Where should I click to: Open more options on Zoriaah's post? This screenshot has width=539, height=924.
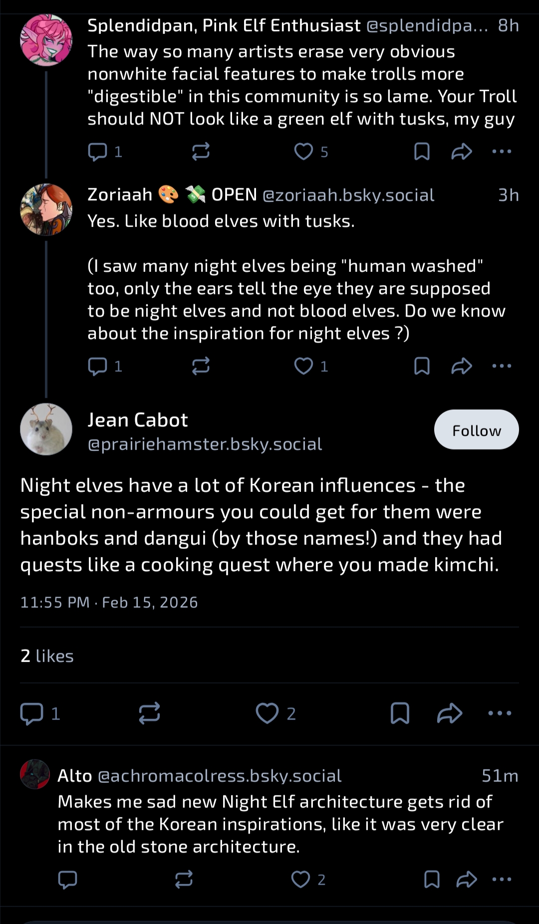502,367
